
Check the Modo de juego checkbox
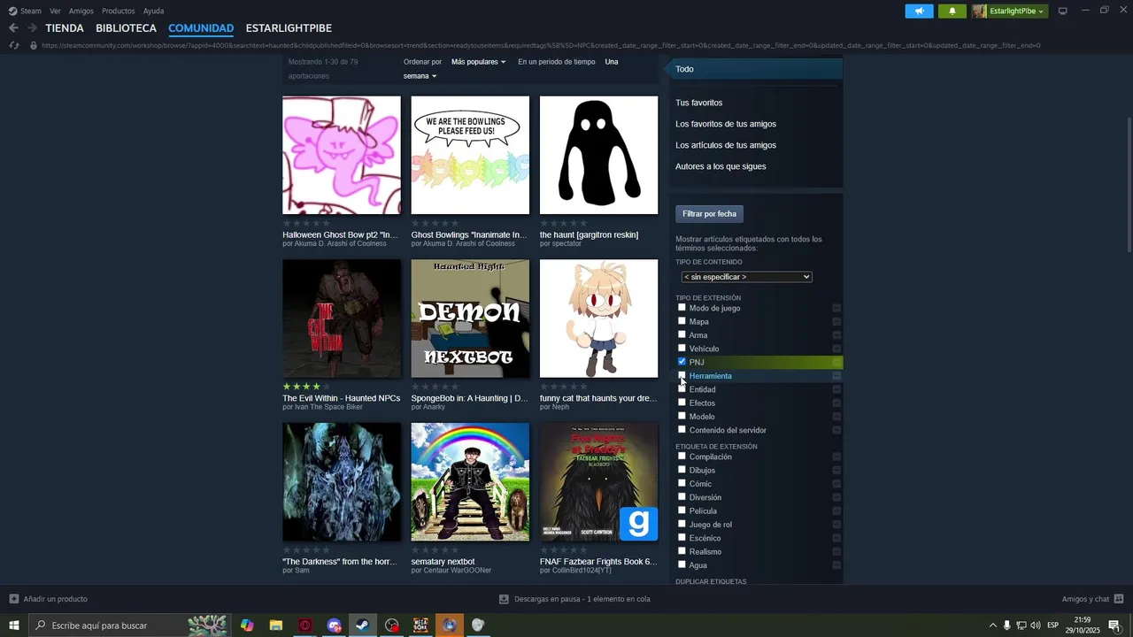pos(682,307)
